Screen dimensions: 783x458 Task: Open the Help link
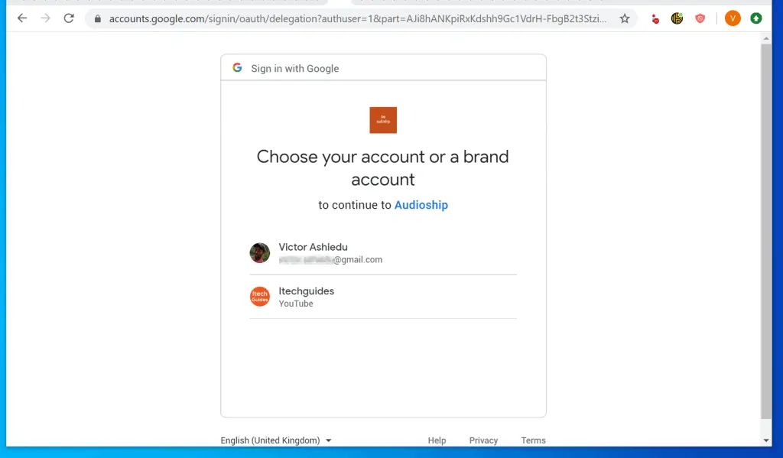(437, 440)
